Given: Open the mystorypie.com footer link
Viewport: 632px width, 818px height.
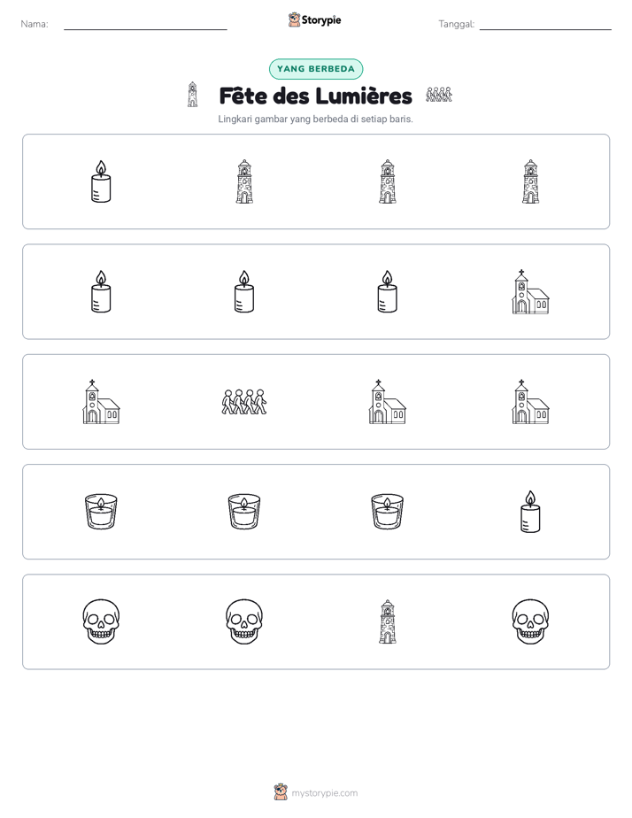Looking at the screenshot, I should coord(316,792).
